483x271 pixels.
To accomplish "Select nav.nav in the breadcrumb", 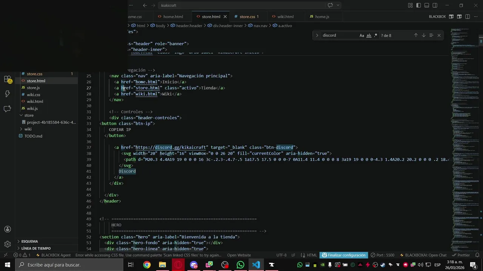I will (x=260, y=26).
